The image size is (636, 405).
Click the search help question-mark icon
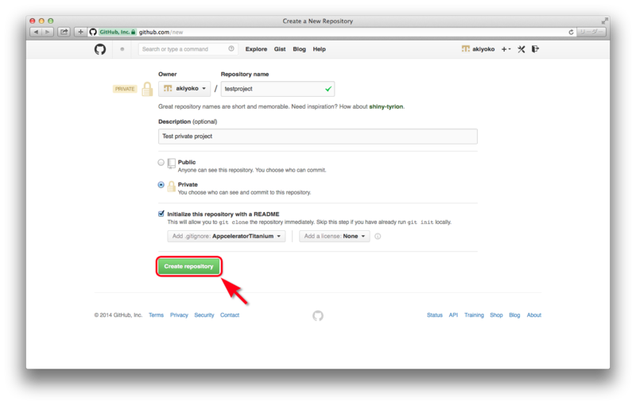pyautogui.click(x=231, y=49)
